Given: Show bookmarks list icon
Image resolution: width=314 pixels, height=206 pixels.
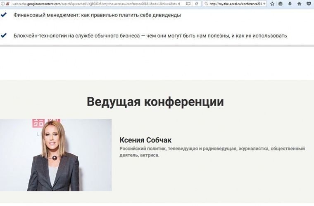Looking at the screenshot, I should [281, 4].
